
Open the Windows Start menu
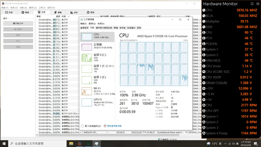(x=4, y=143)
